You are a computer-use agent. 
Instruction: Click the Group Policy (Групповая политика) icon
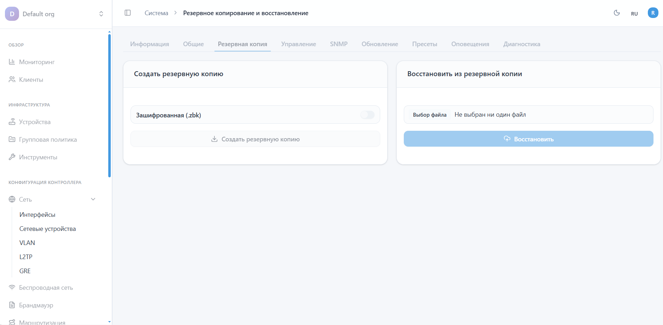click(x=12, y=139)
